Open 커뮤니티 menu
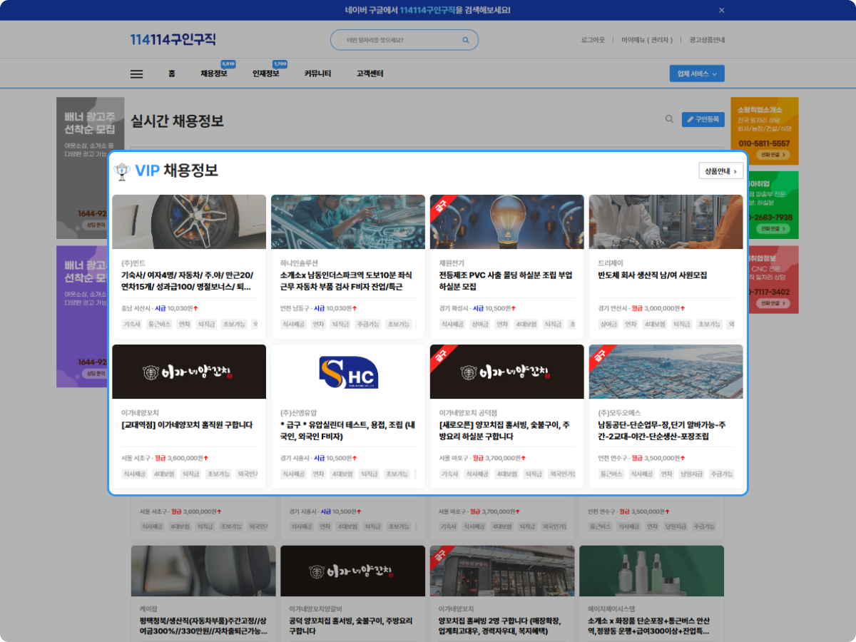Screen dimensions: 856x642 [317, 73]
